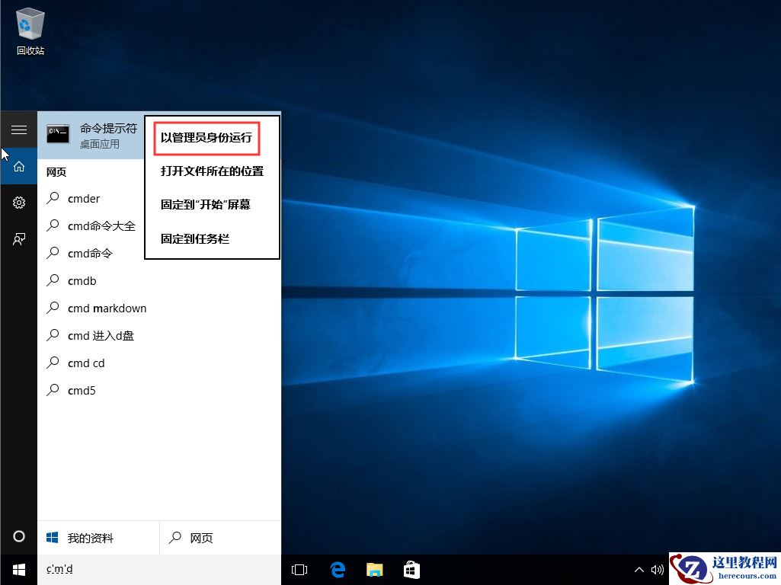Open the volume control in system tray

[x=658, y=569]
